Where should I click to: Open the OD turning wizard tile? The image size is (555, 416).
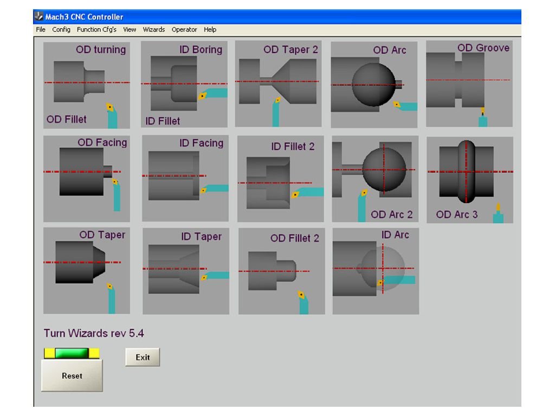point(86,85)
